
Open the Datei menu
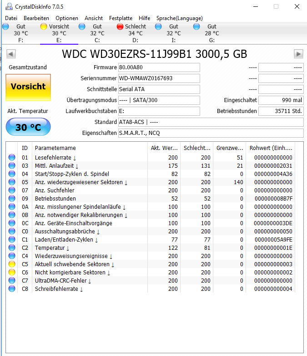coord(11,18)
